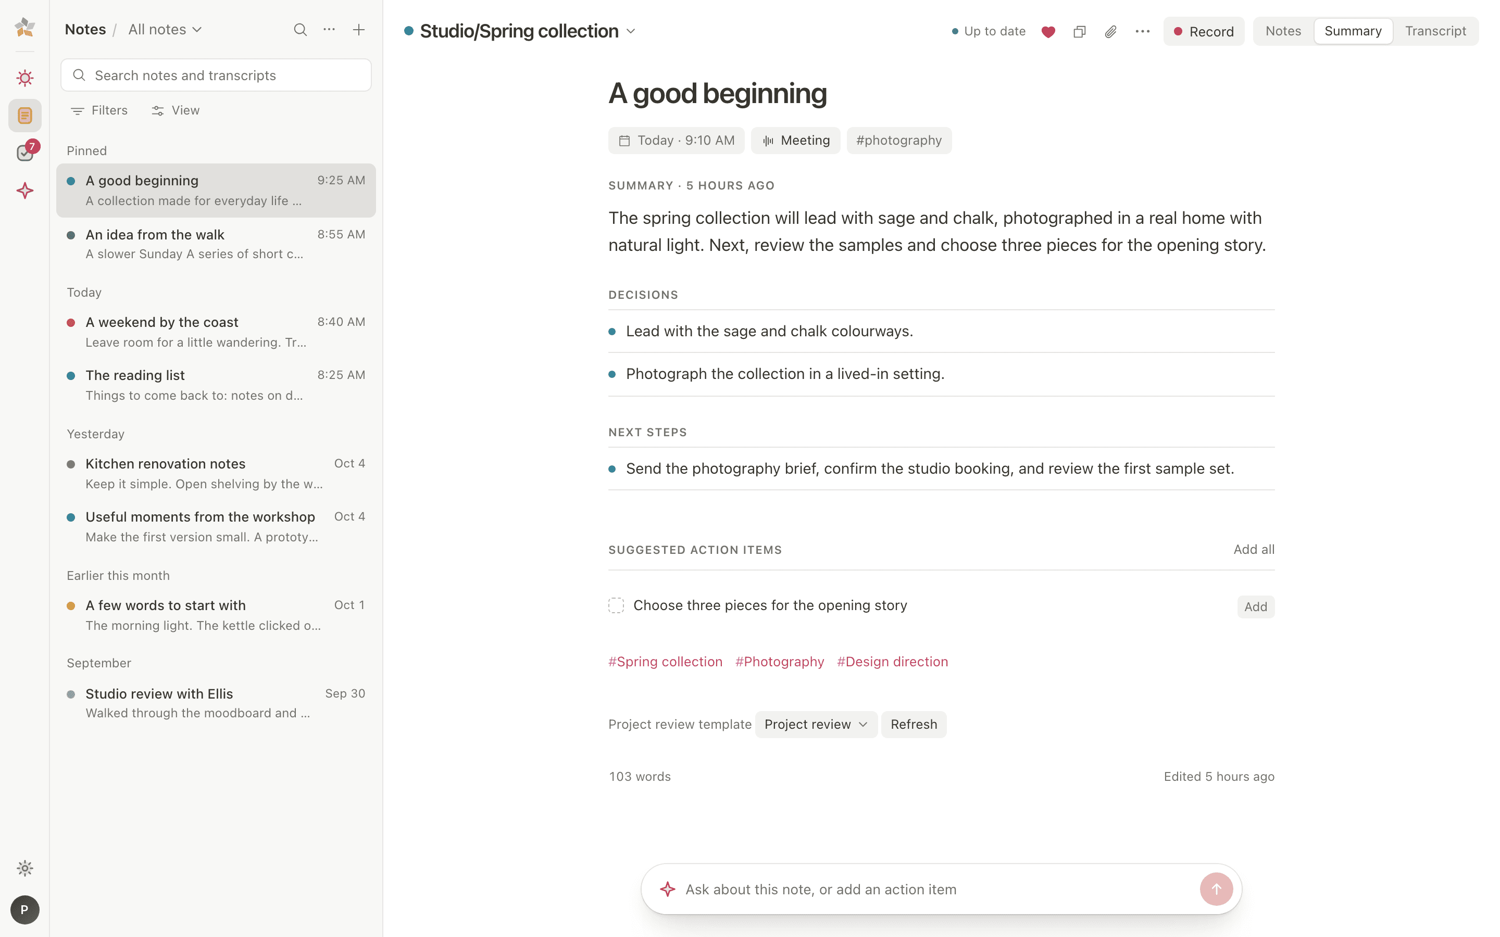Image resolution: width=1500 pixels, height=937 pixels.
Task: Toggle the heart favorite icon
Action: pos(1048,32)
